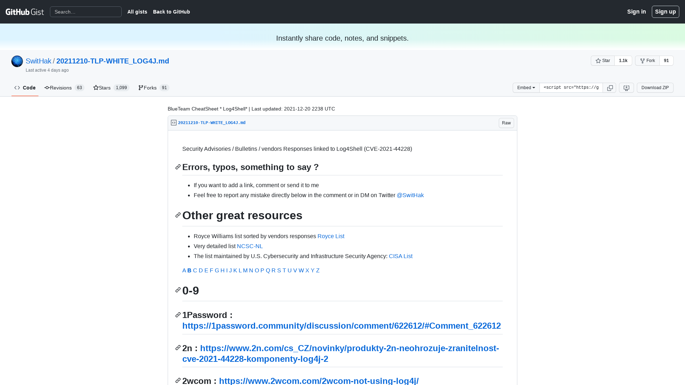The image size is (685, 385).
Task: Fork this gist
Action: coord(647,61)
